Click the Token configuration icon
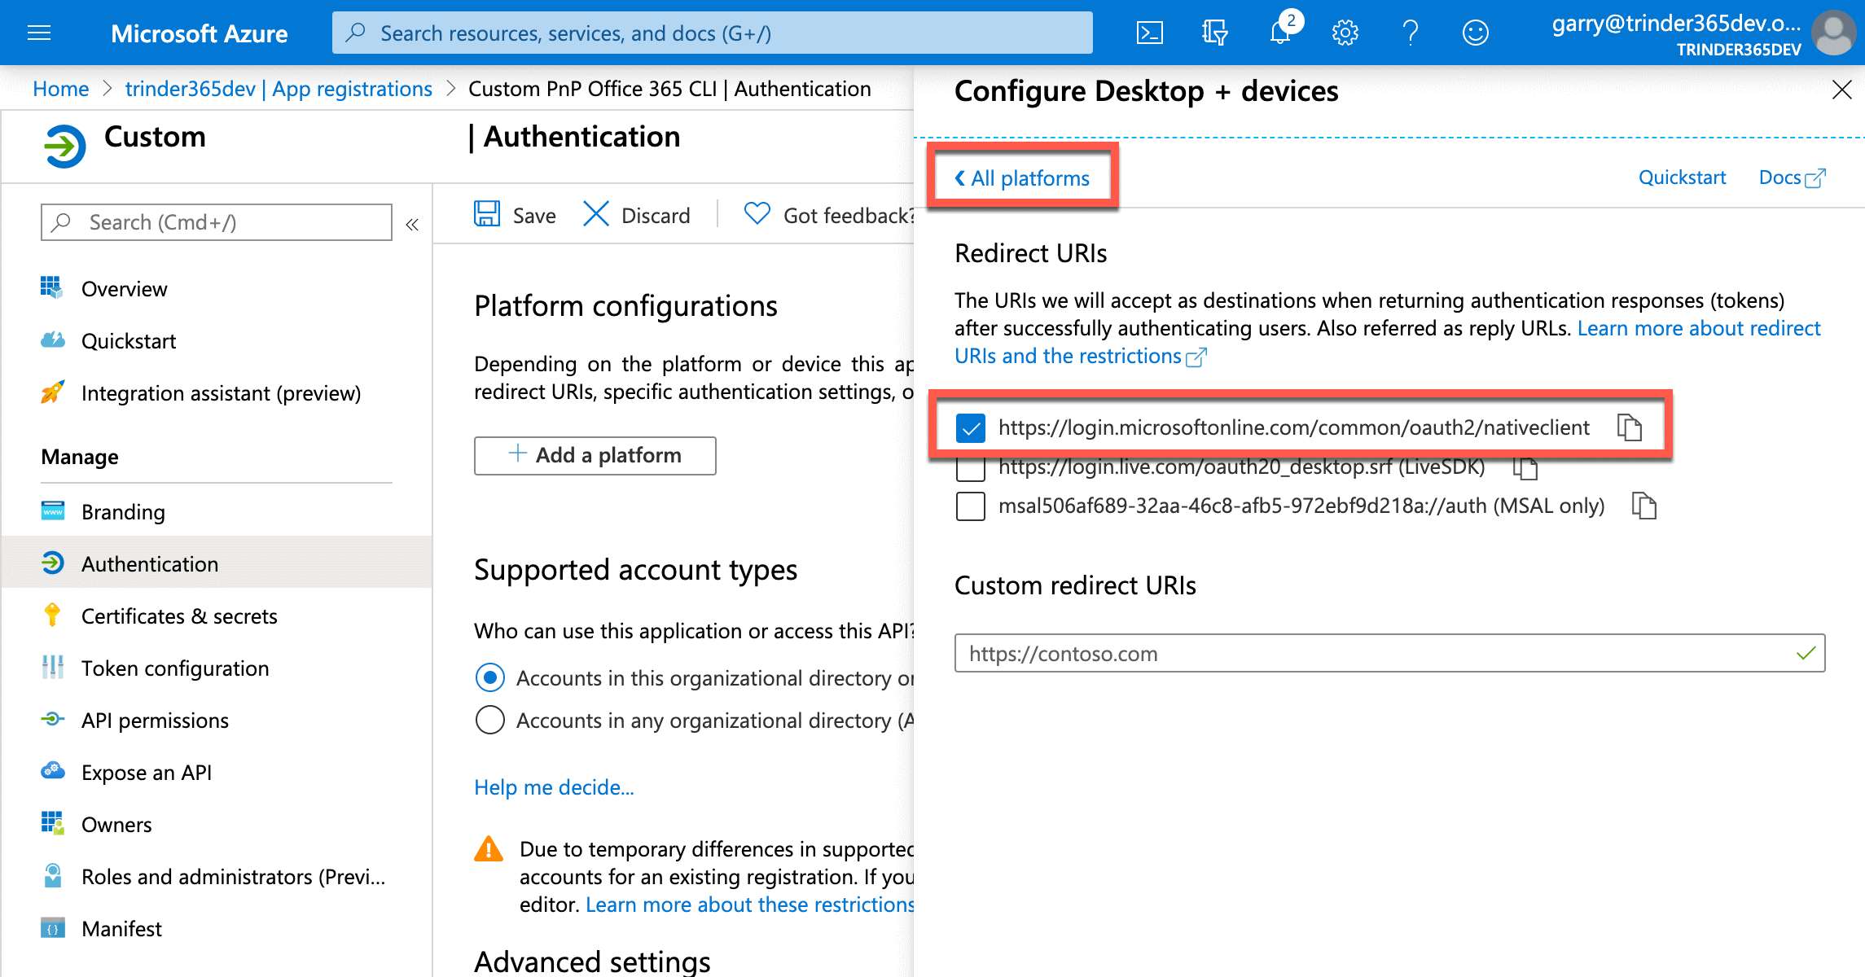1865x977 pixels. (52, 668)
